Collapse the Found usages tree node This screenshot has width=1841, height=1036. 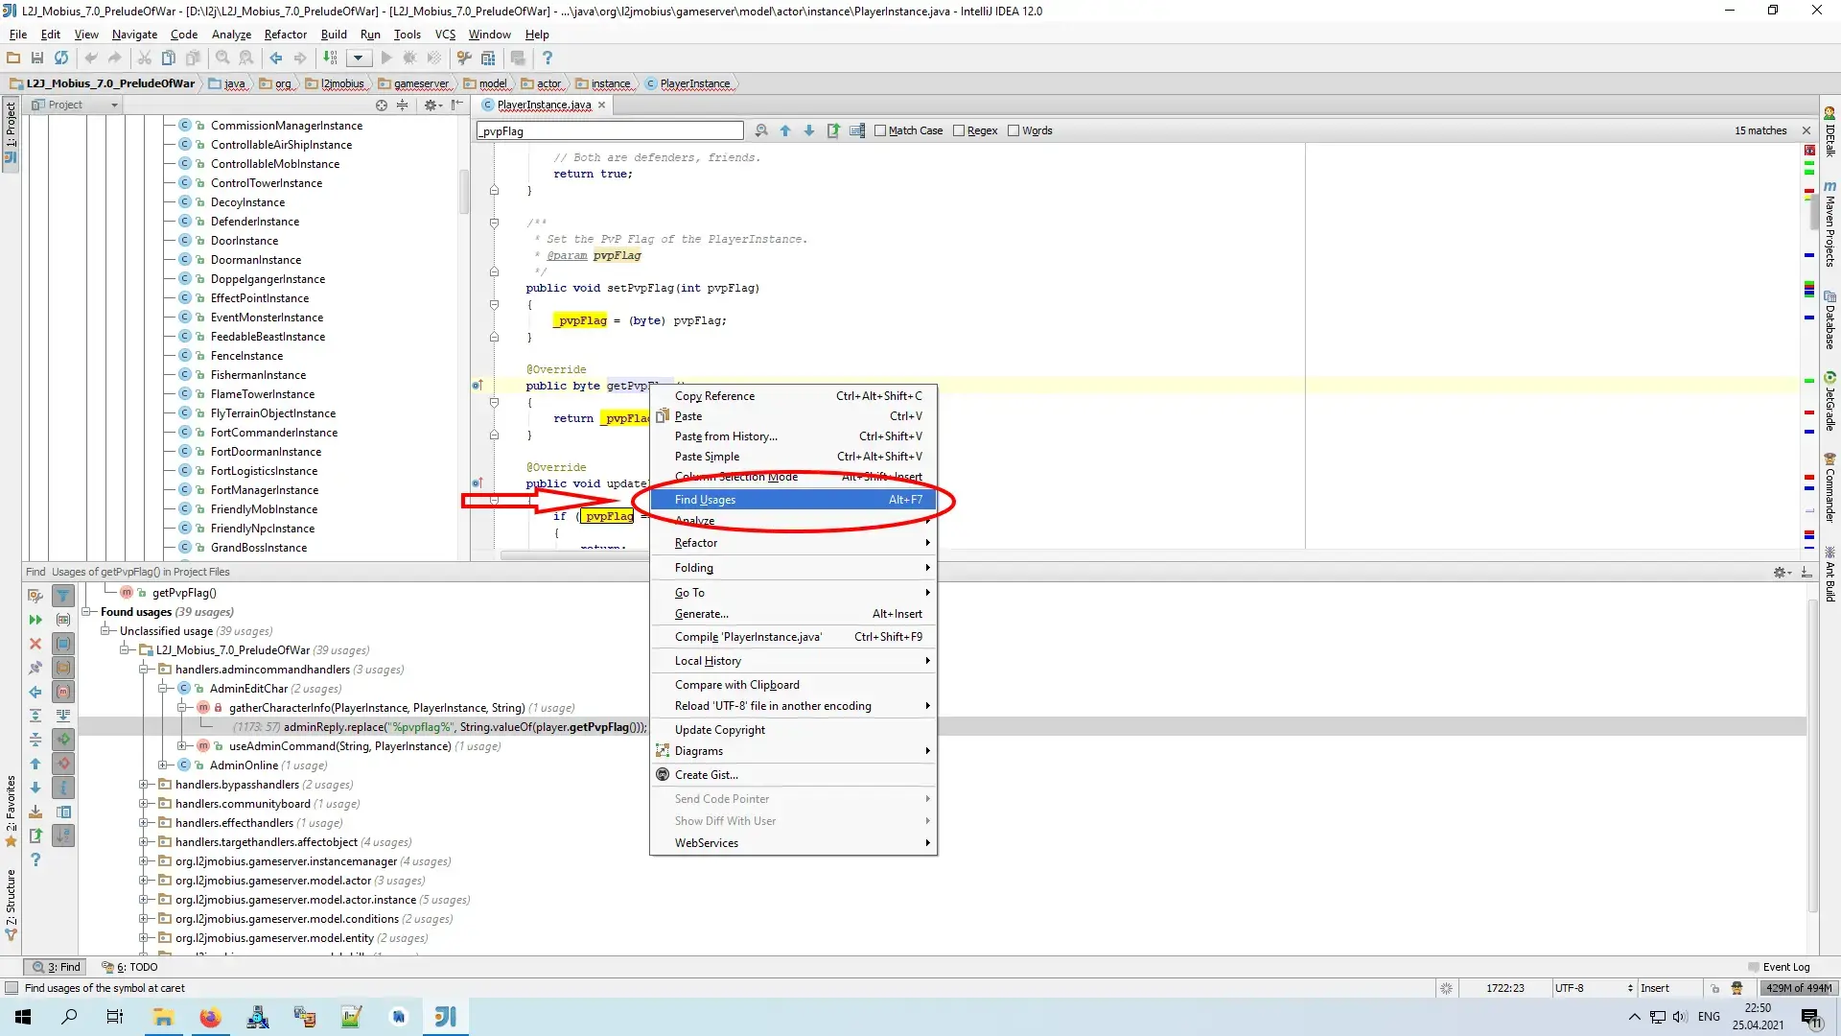pyautogui.click(x=88, y=612)
